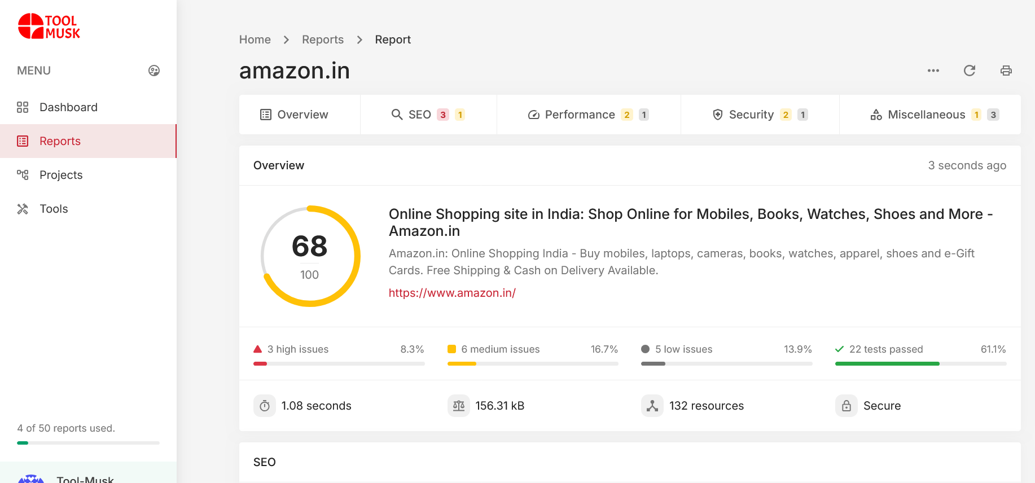The width and height of the screenshot is (1035, 483).
Task: Switch to the Performance tab
Action: point(588,115)
